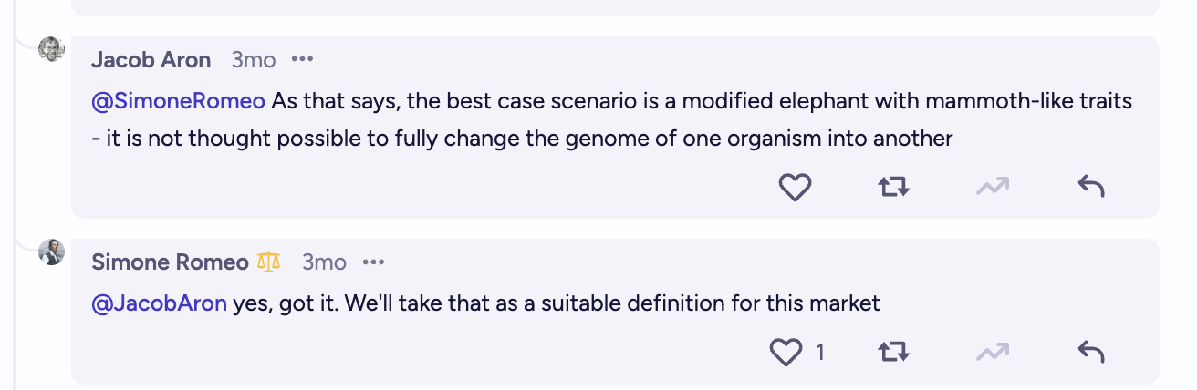
Task: Boost Jacob Aron's comment with the trending arrow
Action: coord(993,188)
